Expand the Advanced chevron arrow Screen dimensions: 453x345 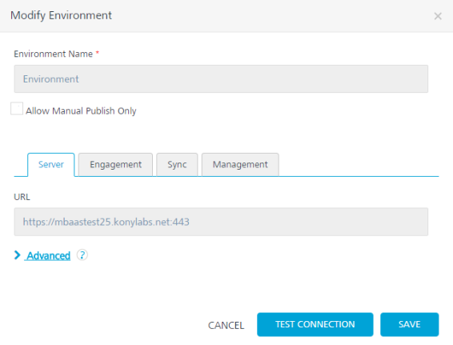pyautogui.click(x=18, y=255)
